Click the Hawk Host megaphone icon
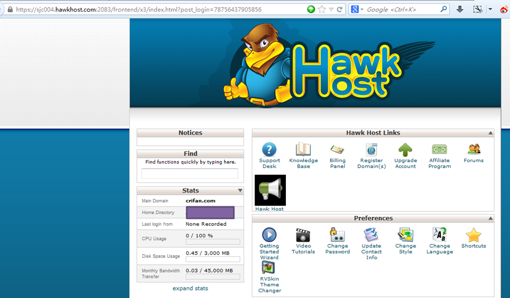 pyautogui.click(x=270, y=190)
